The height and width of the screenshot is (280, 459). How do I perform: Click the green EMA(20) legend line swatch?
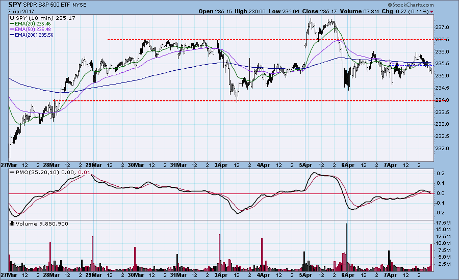(x=12, y=24)
